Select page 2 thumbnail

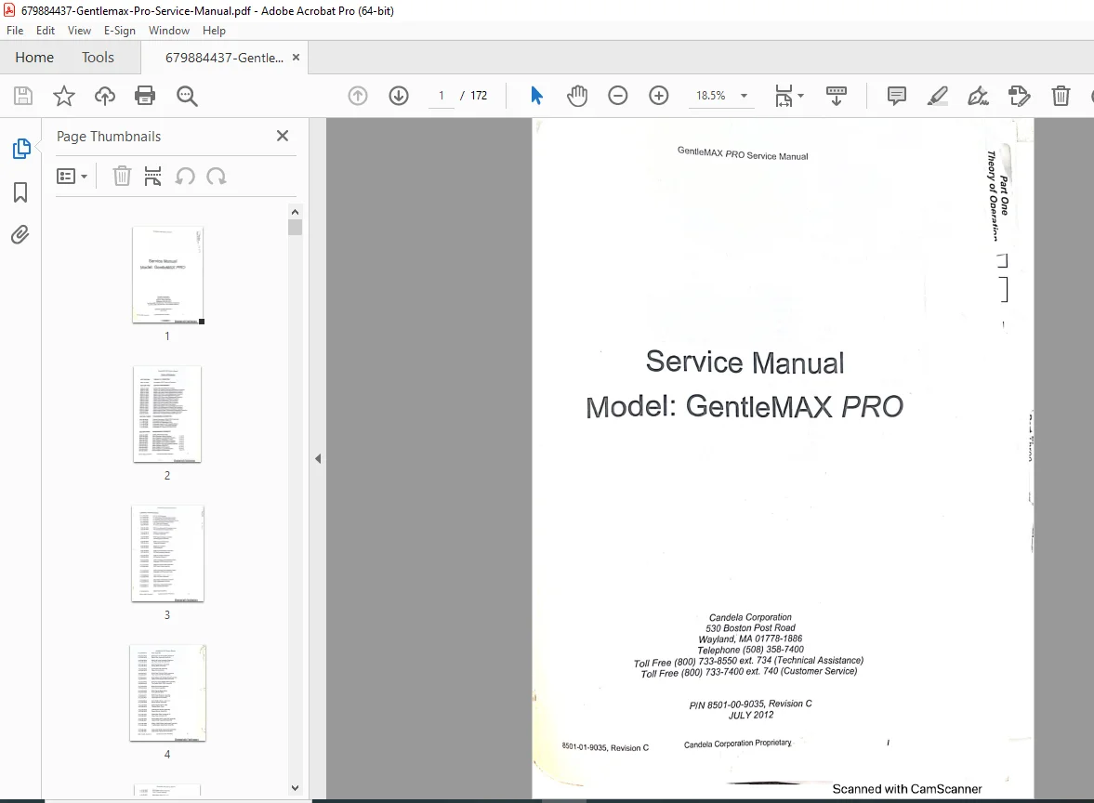coord(167,414)
